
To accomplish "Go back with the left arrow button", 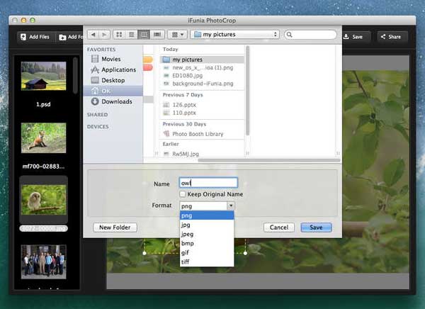I will click(93, 35).
